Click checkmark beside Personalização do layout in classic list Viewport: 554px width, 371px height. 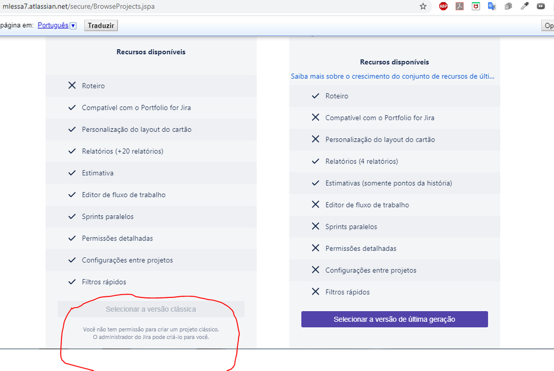click(72, 129)
